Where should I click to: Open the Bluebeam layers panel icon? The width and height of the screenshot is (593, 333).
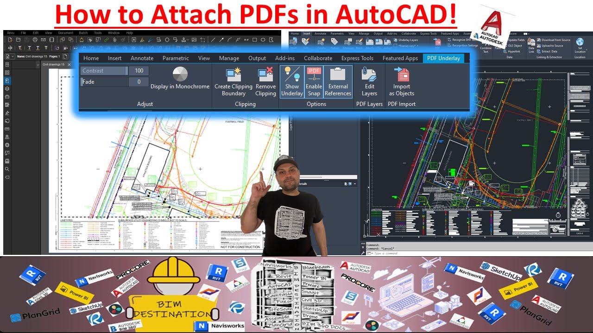[7, 89]
